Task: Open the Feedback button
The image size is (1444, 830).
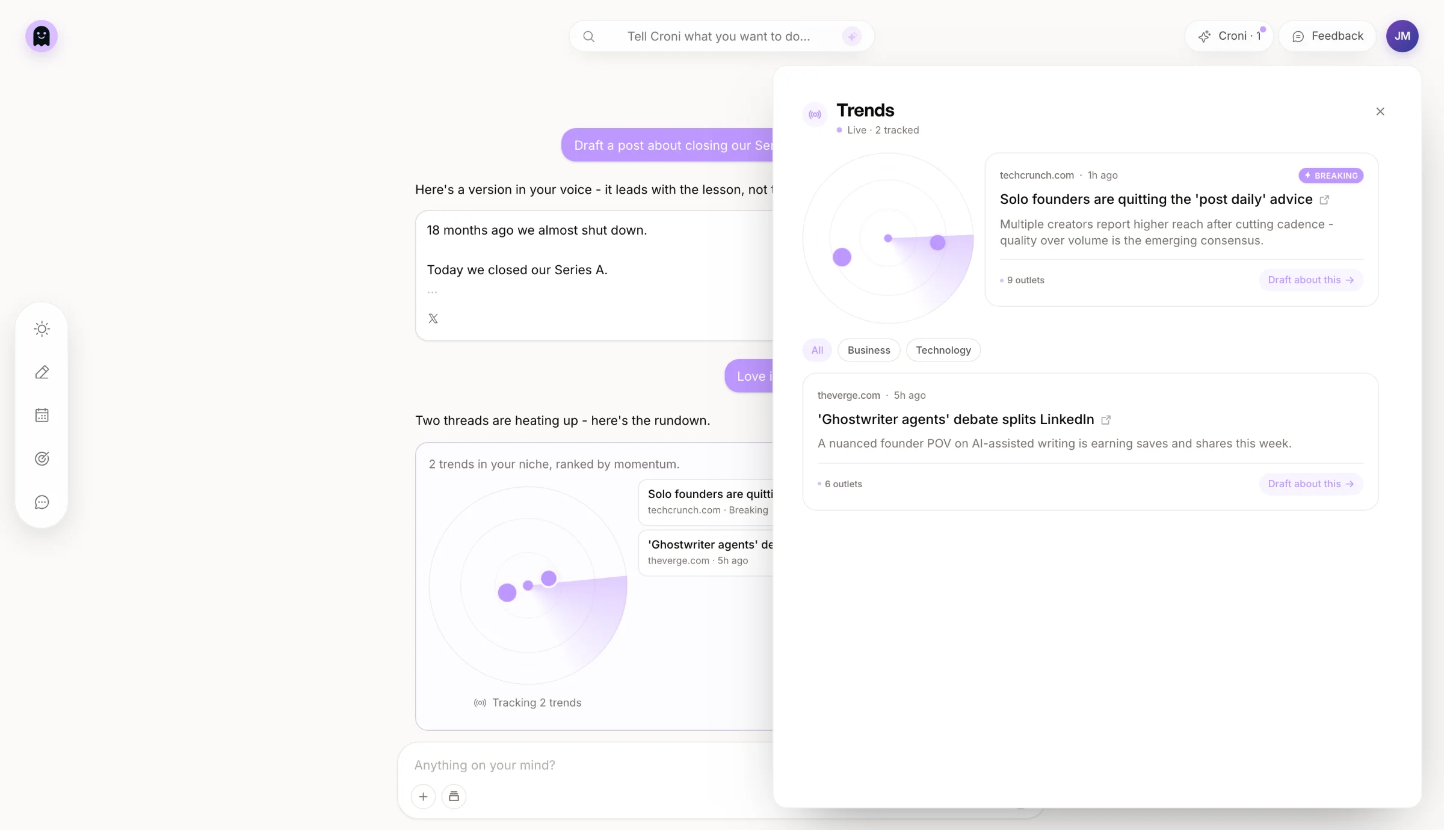Action: click(1328, 36)
